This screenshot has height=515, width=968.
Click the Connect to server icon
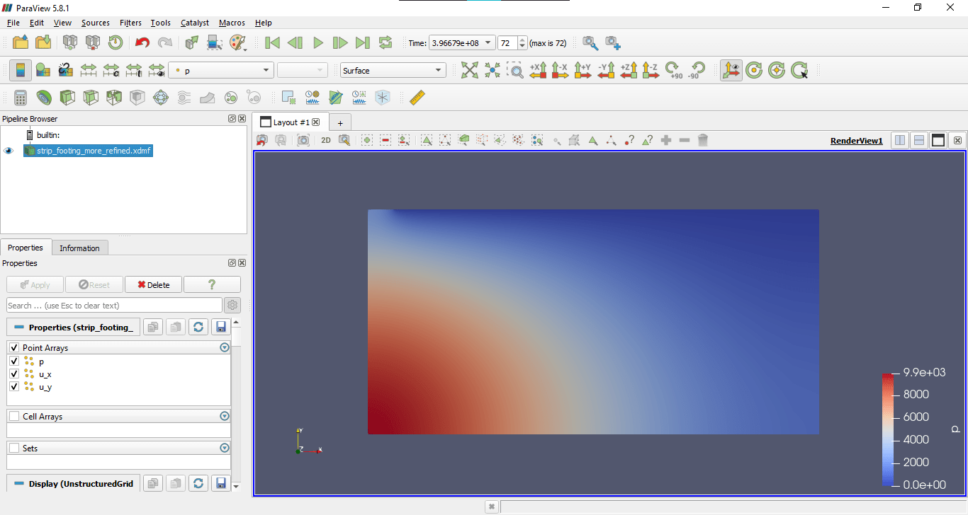click(x=69, y=42)
